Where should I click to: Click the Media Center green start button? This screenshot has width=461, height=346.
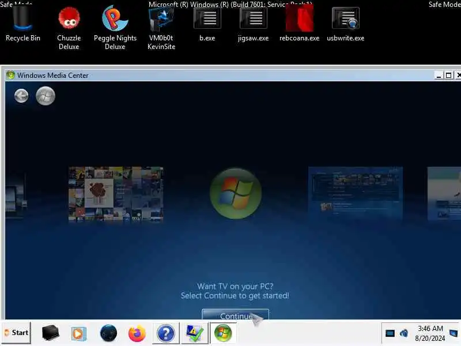(46, 96)
